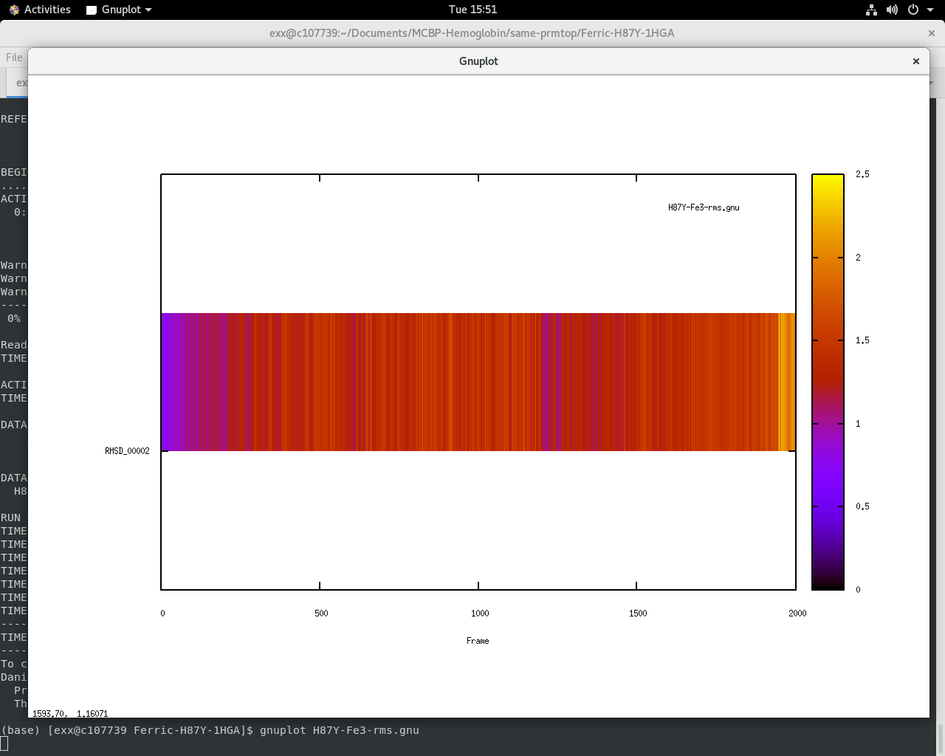Toggle the H87Y-Fe3-rms.gnu legend entry
Screen dimensions: 945x756
click(704, 207)
